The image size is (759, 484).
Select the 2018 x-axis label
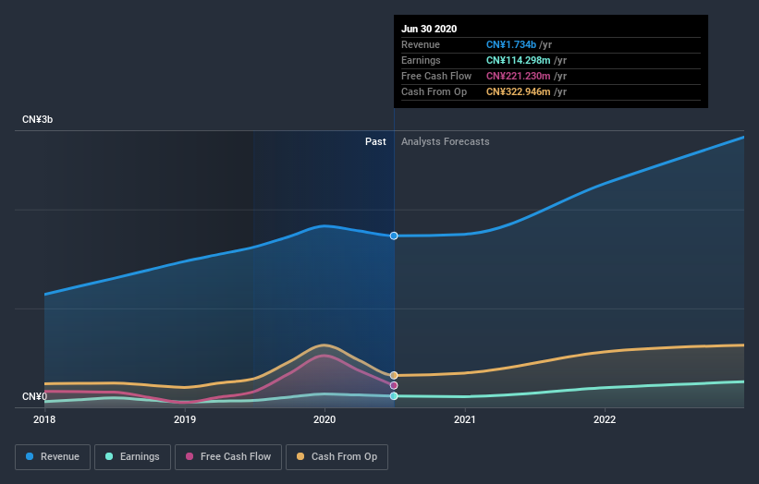click(x=44, y=419)
